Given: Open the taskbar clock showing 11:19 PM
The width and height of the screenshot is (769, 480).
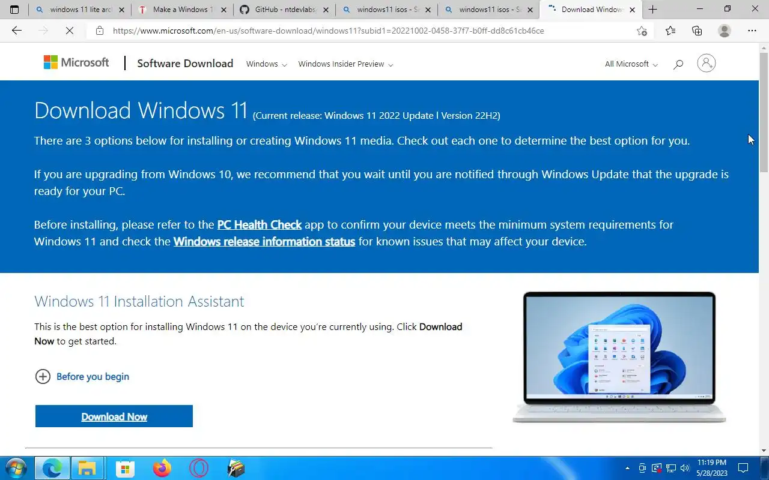Looking at the screenshot, I should click(x=713, y=468).
